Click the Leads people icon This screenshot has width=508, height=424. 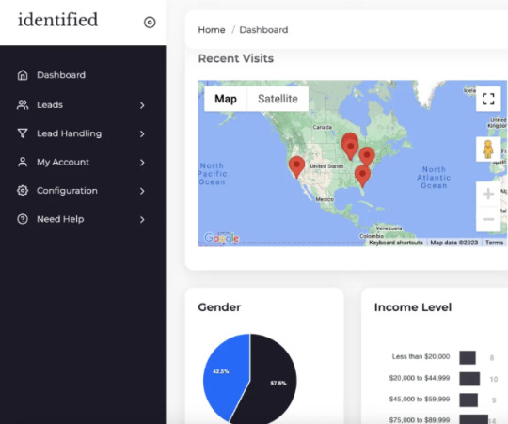23,105
